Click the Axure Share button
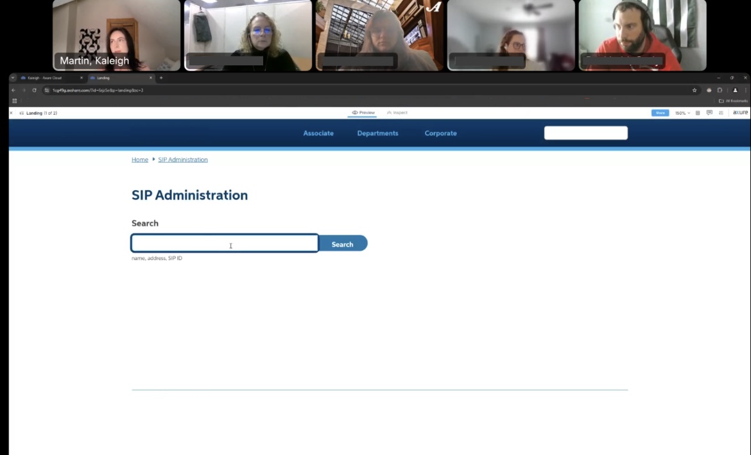751x455 pixels. (x=660, y=113)
